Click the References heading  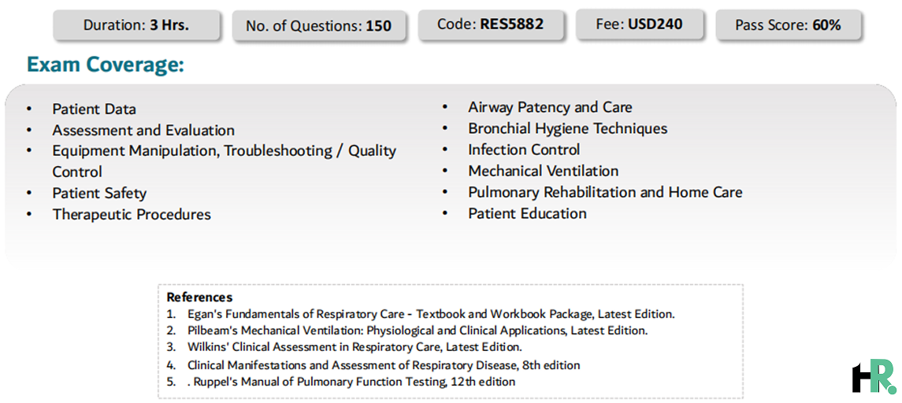(199, 298)
